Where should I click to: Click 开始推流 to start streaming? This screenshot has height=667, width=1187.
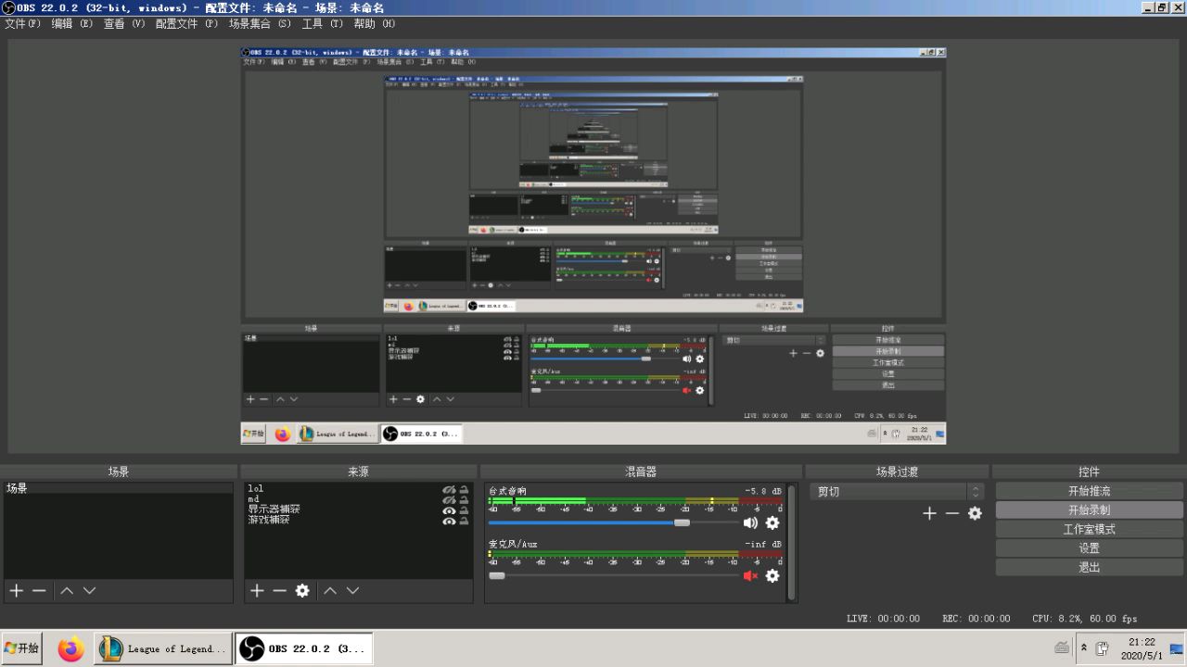coord(1090,491)
